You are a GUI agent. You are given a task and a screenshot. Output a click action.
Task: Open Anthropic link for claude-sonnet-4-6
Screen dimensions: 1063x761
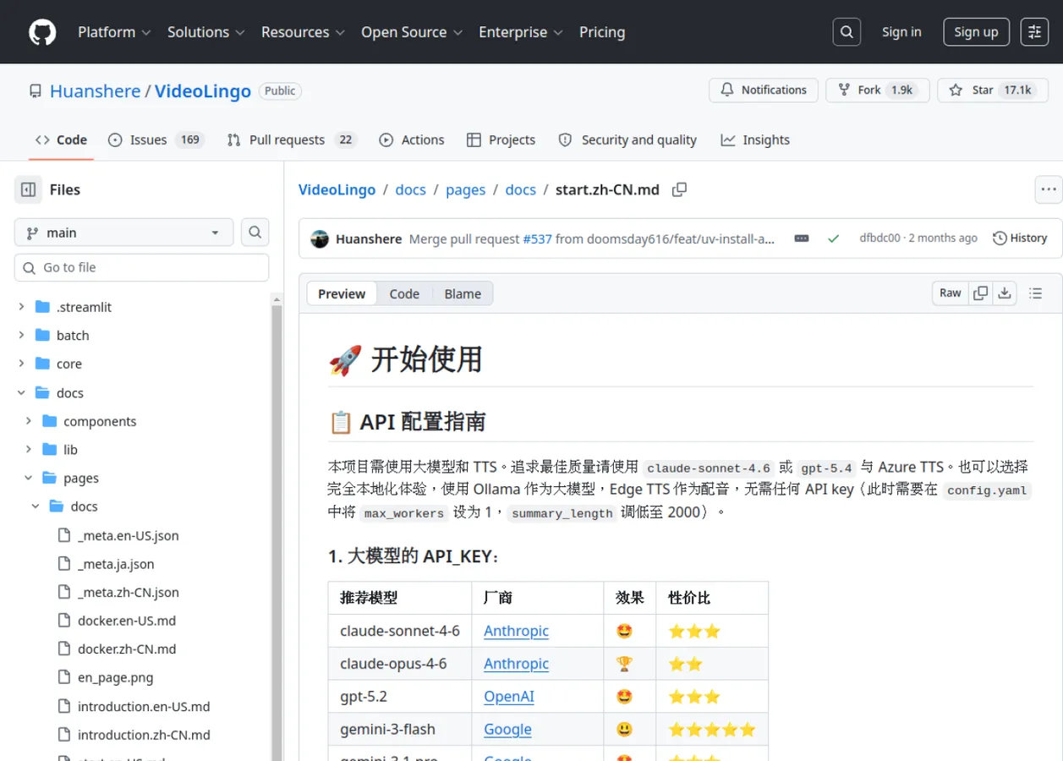[x=516, y=631]
